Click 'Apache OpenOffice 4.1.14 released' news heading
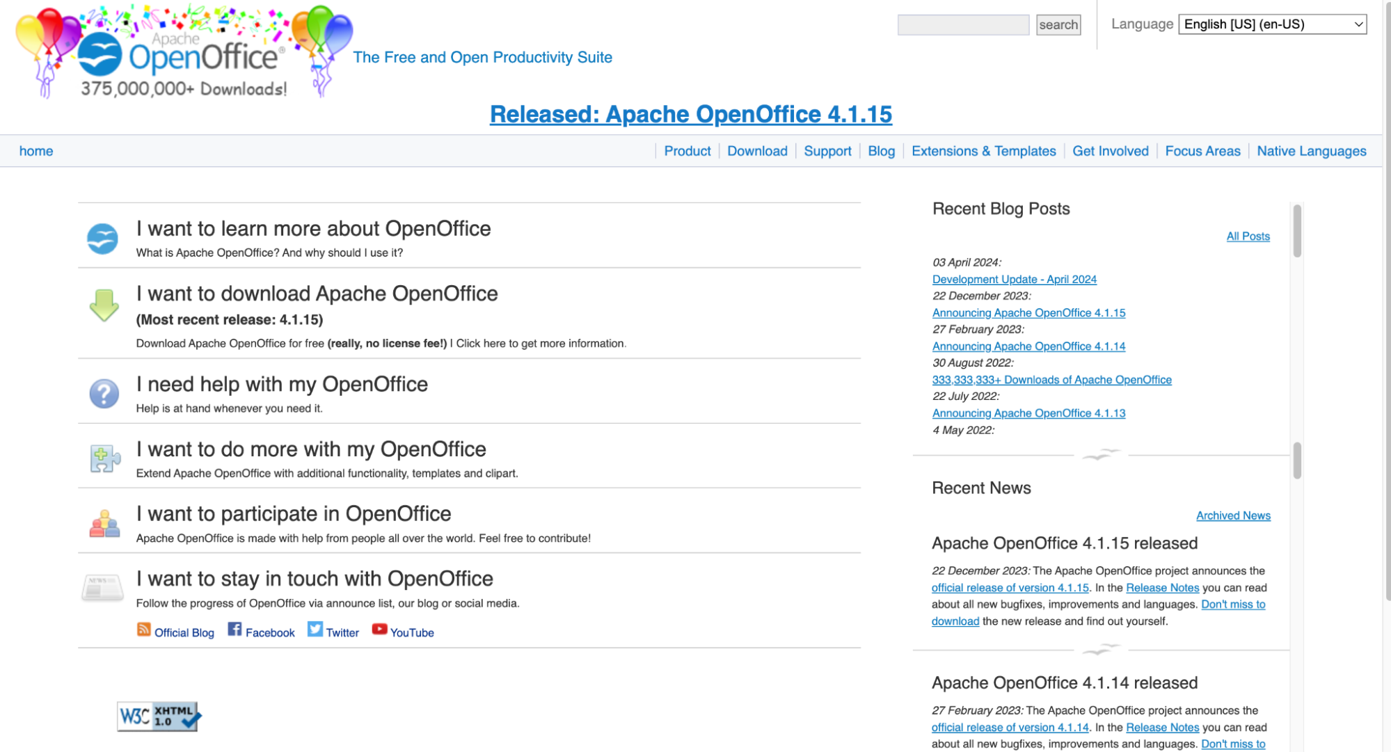Image resolution: width=1391 pixels, height=752 pixels. (x=1065, y=683)
